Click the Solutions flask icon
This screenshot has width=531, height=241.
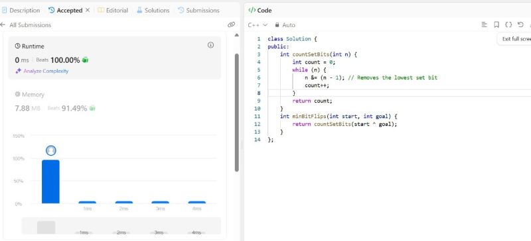tap(139, 10)
